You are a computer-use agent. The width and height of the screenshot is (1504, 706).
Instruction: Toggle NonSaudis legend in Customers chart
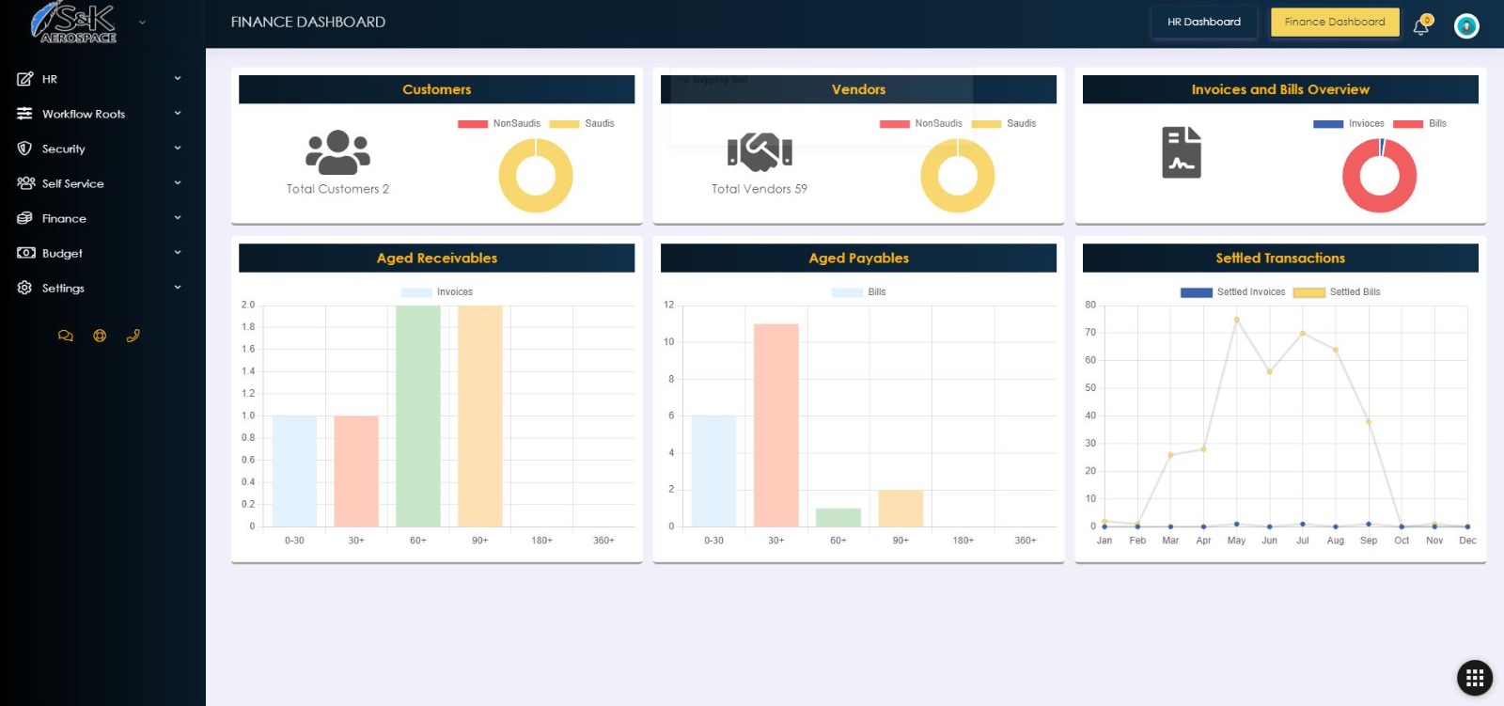pyautogui.click(x=499, y=123)
